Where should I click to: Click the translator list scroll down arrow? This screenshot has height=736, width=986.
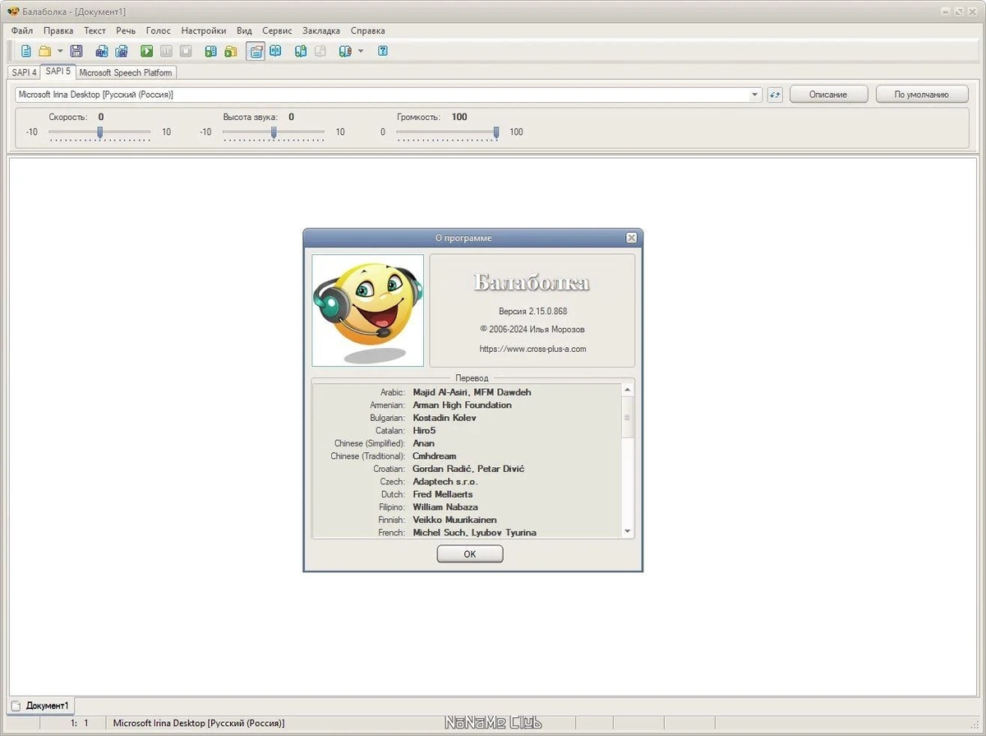[628, 532]
